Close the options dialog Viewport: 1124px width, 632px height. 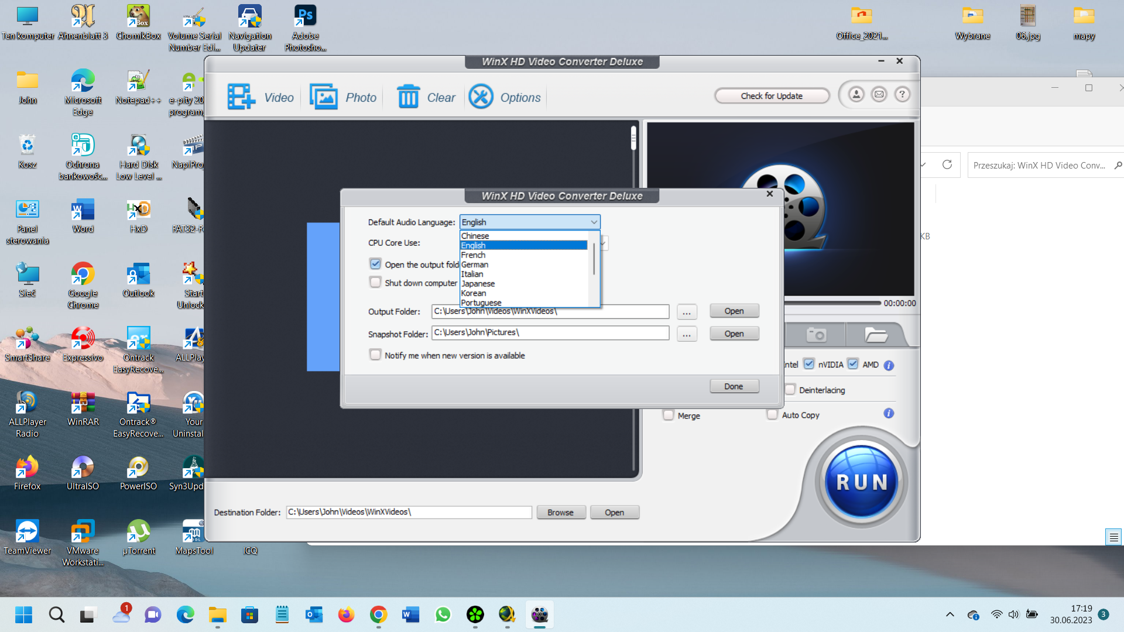[x=770, y=194]
